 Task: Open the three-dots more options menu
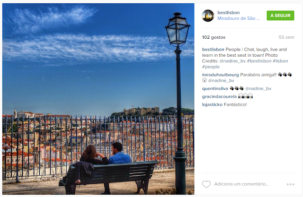(x=290, y=184)
